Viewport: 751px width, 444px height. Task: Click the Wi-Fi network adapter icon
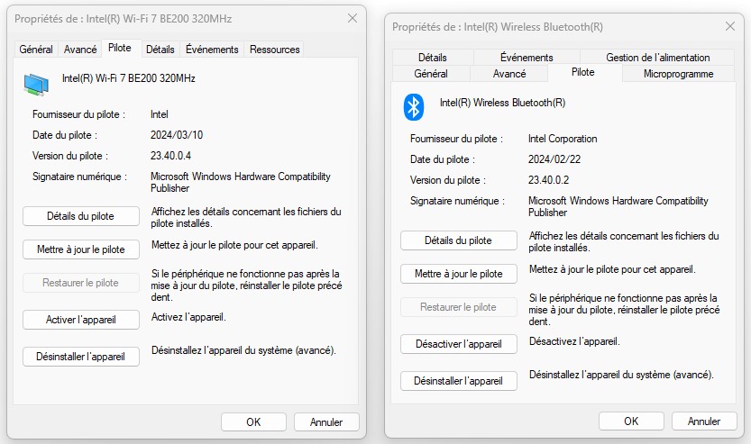click(37, 84)
